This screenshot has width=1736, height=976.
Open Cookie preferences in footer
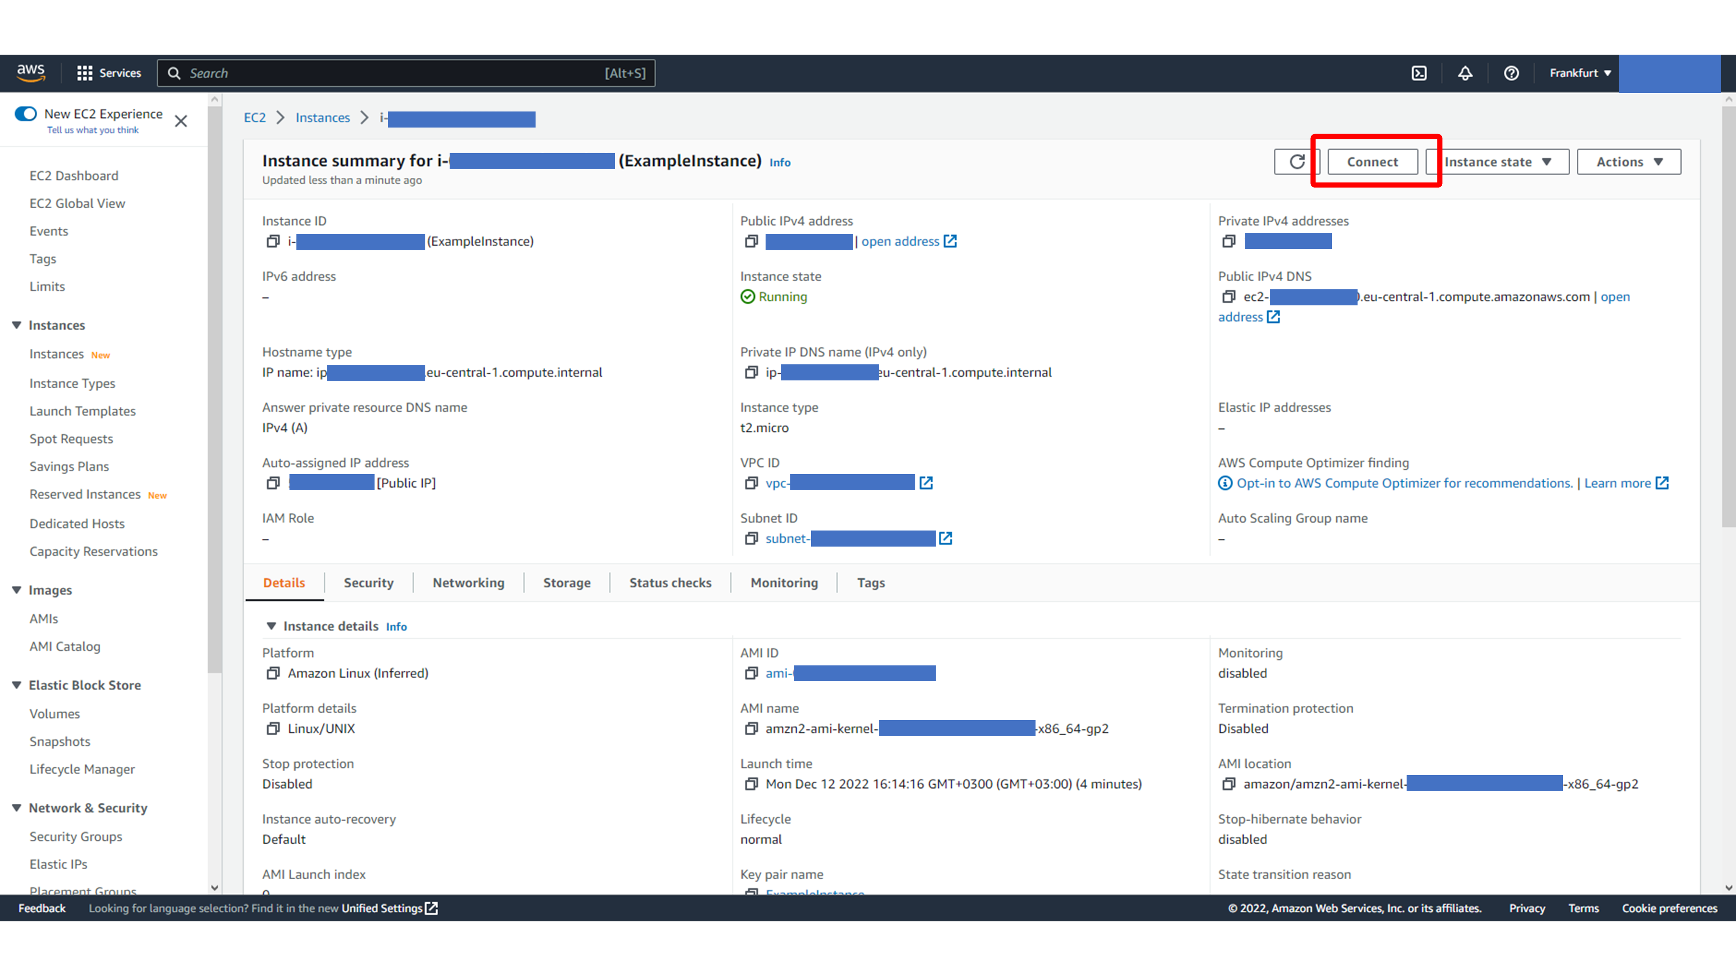[1669, 908]
